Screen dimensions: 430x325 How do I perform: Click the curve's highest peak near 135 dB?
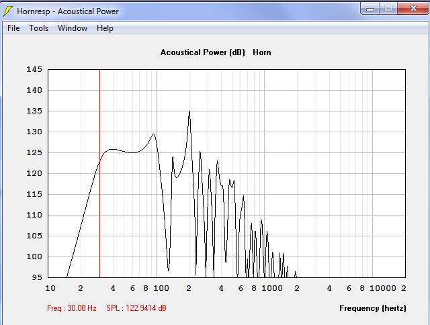189,111
